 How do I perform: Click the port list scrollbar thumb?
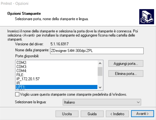click(100, 71)
